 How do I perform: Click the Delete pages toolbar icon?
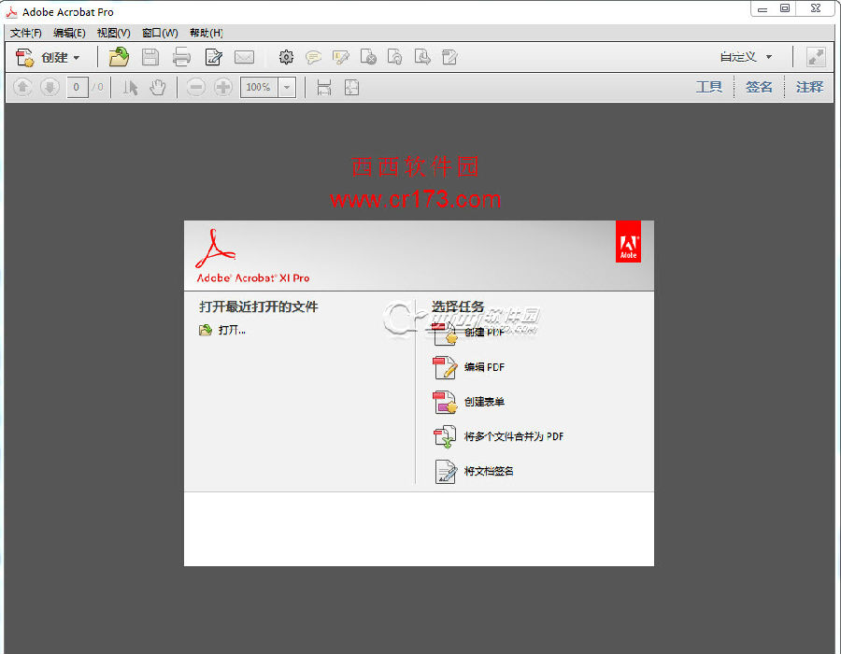[x=368, y=57]
